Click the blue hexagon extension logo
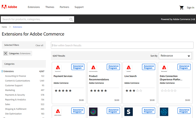 [x=164, y=112]
